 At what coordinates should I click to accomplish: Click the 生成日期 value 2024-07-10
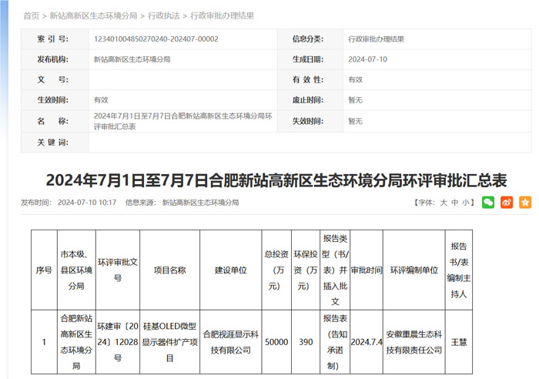367,59
